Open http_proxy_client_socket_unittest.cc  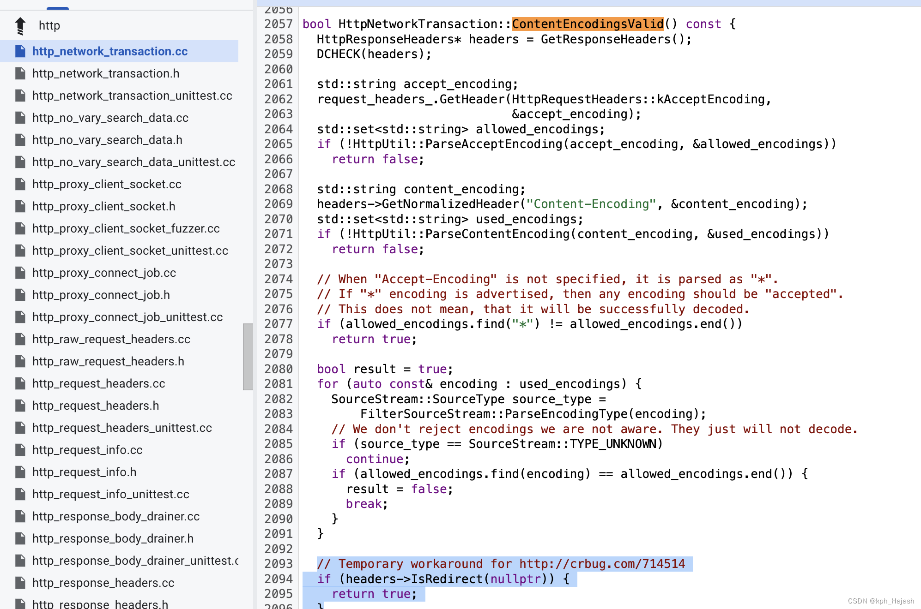130,251
